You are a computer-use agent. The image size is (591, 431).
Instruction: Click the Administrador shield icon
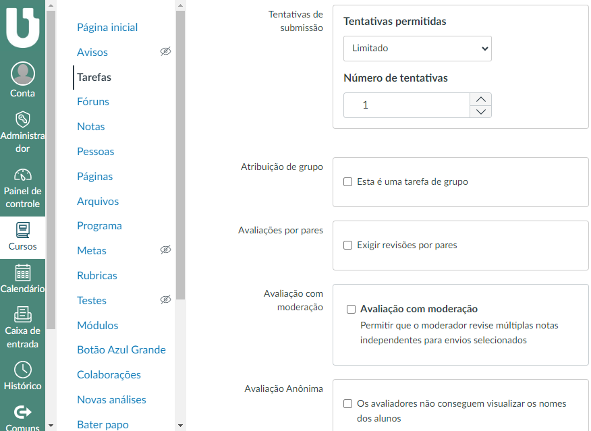23,119
